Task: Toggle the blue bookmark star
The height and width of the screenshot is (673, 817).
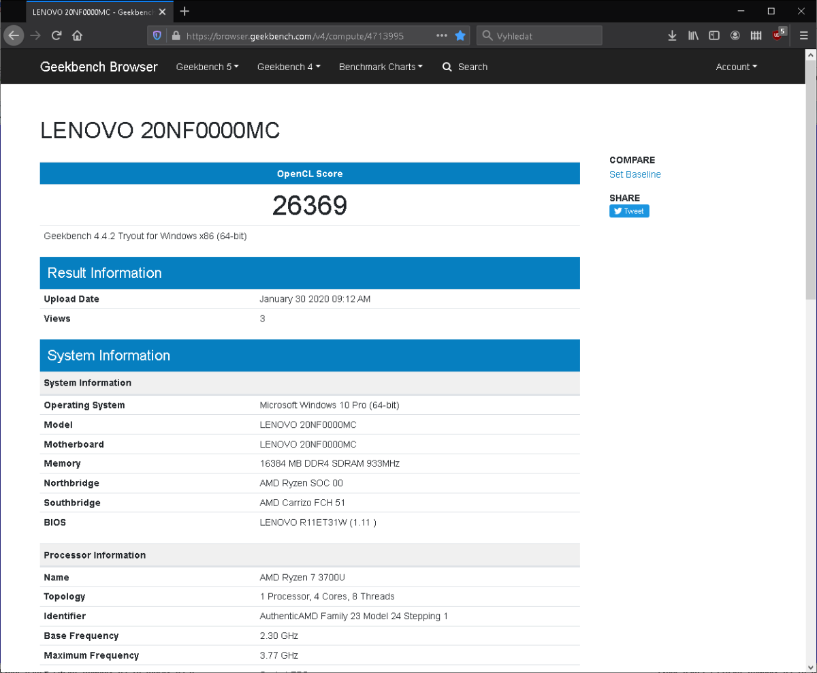Action: pyautogui.click(x=460, y=35)
